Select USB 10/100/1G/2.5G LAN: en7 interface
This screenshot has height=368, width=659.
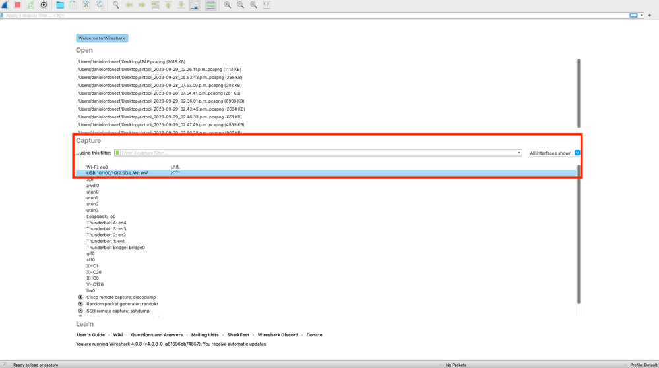pos(117,173)
